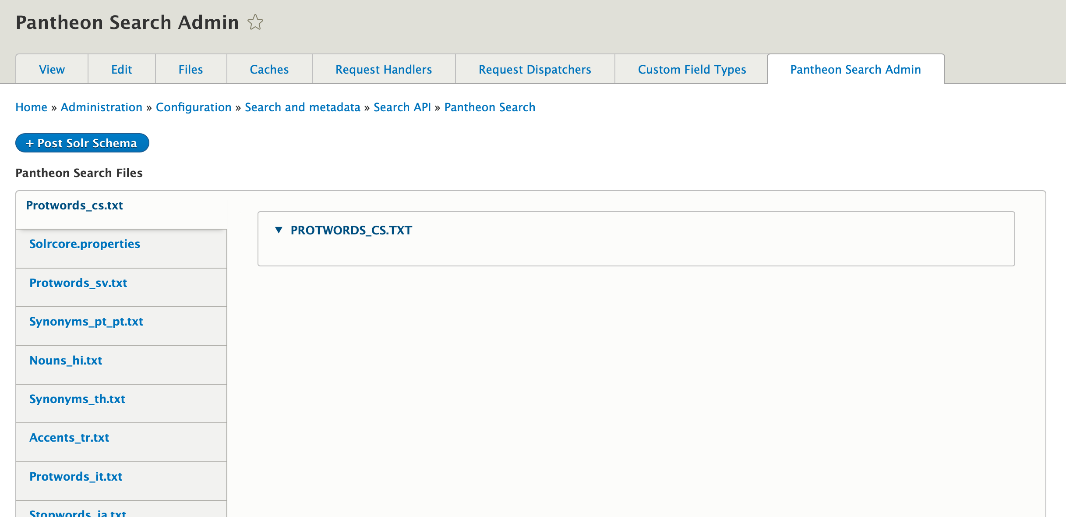Click the Post Solr Schema button
The image size is (1066, 517).
(82, 143)
